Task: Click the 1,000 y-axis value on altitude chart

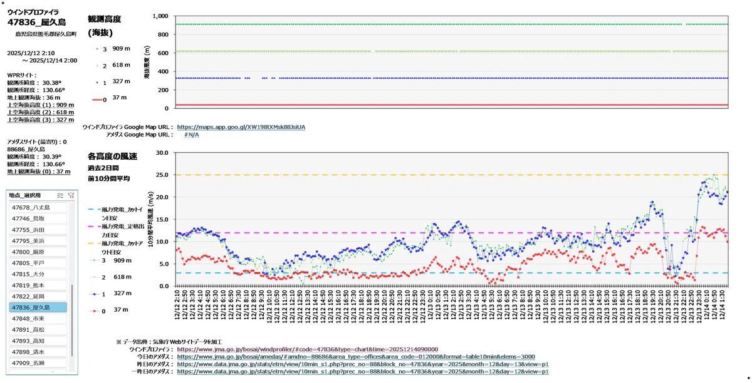Action: click(x=160, y=16)
